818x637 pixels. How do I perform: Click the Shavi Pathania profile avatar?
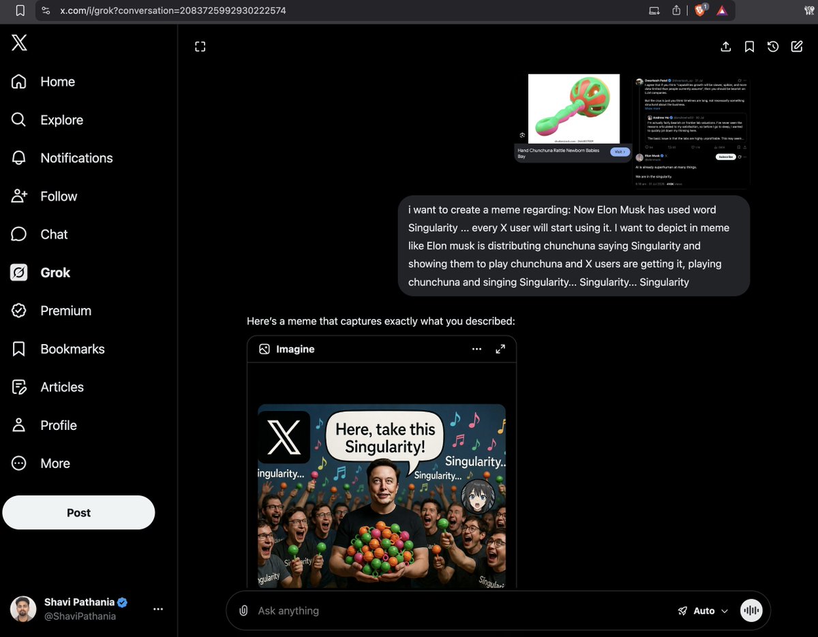pyautogui.click(x=23, y=609)
